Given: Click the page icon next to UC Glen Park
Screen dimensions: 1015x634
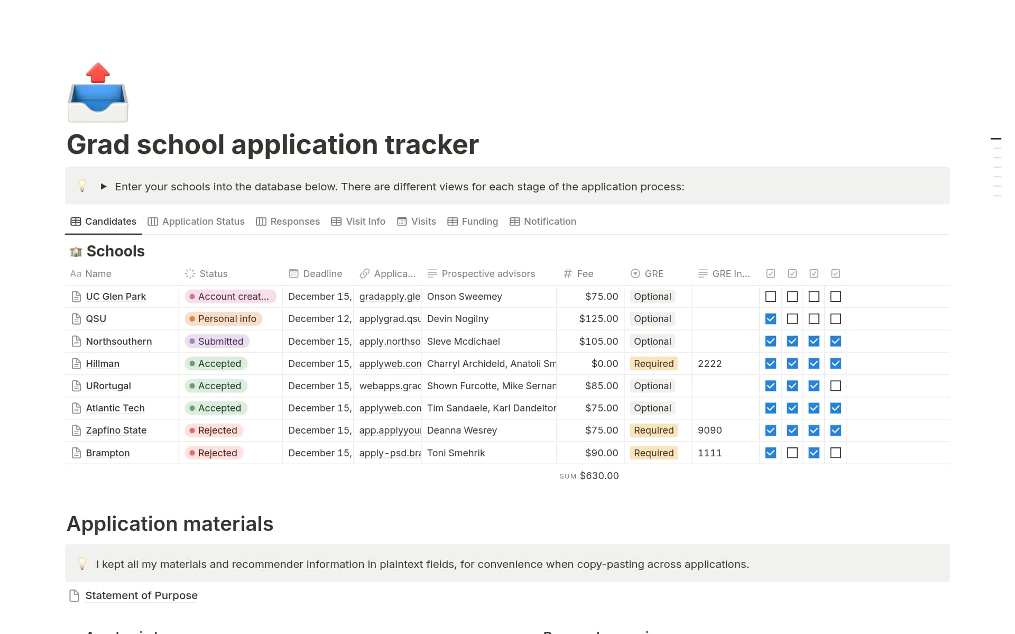Looking at the screenshot, I should pyautogui.click(x=75, y=296).
